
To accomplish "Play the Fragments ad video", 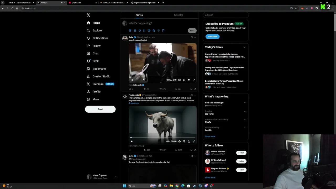I will (132, 141).
